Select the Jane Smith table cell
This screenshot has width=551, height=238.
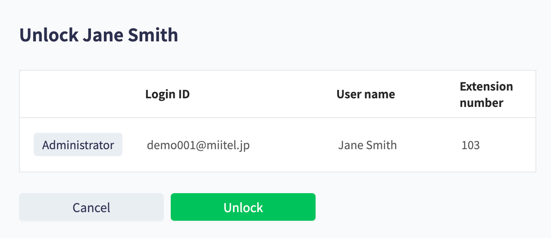[x=367, y=145]
